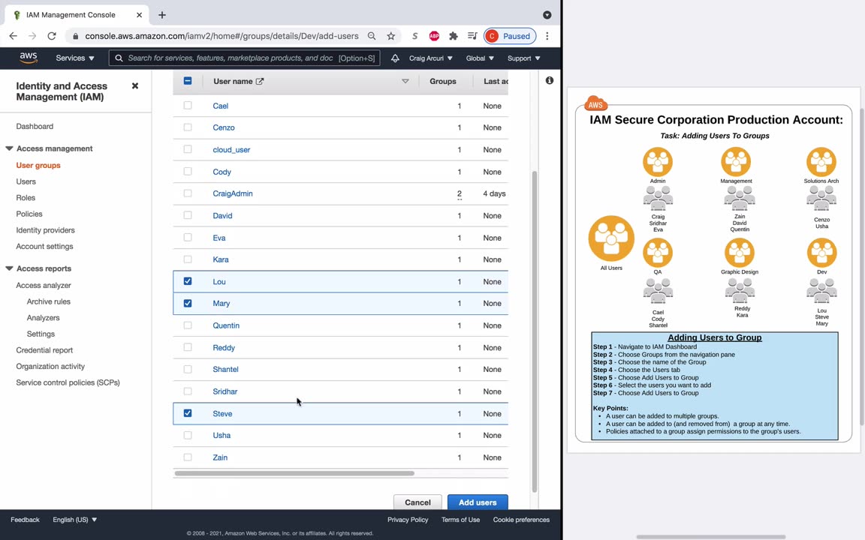The height and width of the screenshot is (540, 865).
Task: Open Dashboard in the sidebar
Action: point(35,126)
